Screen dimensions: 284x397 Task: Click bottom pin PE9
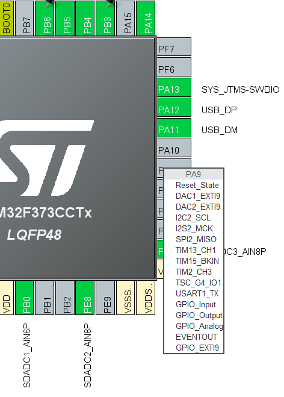105,298
